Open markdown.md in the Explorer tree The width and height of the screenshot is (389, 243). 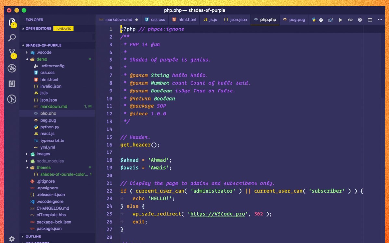[54, 107]
